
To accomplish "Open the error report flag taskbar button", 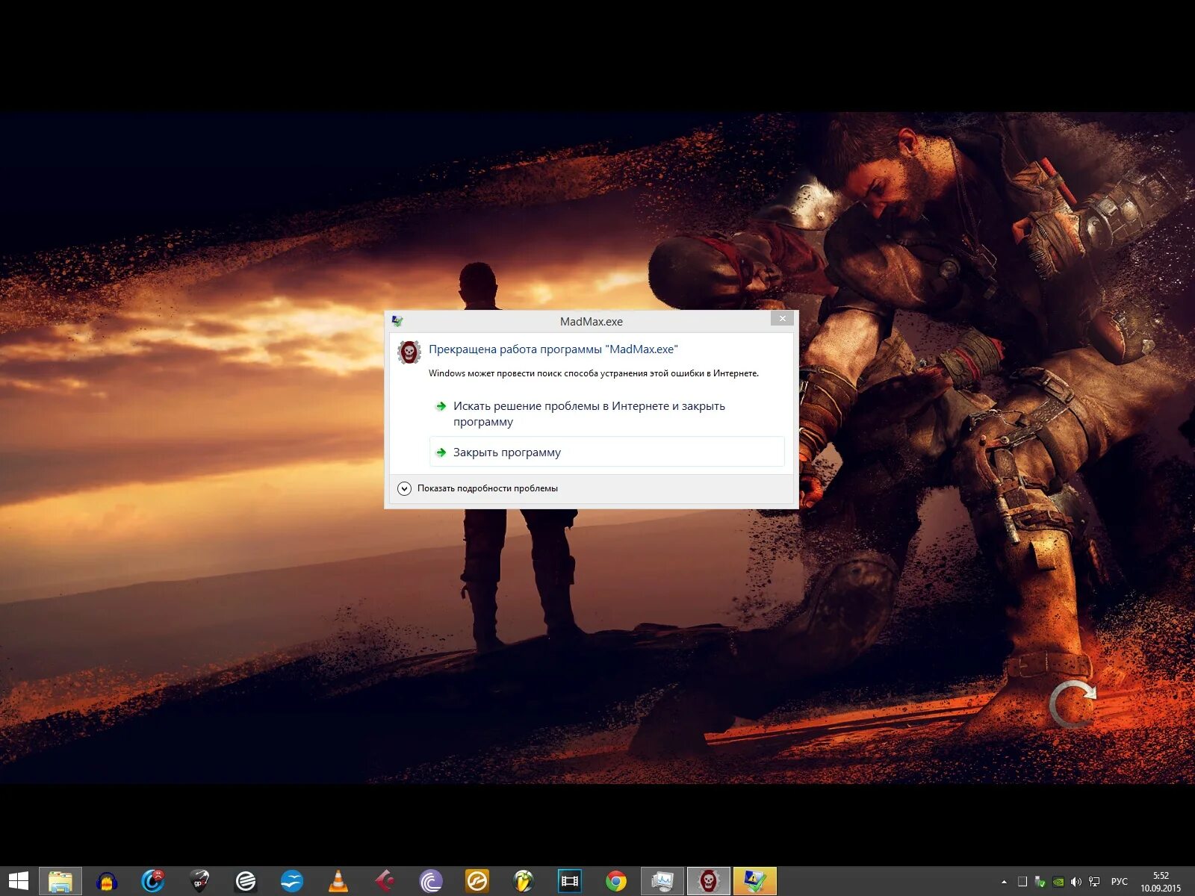I will (x=755, y=881).
